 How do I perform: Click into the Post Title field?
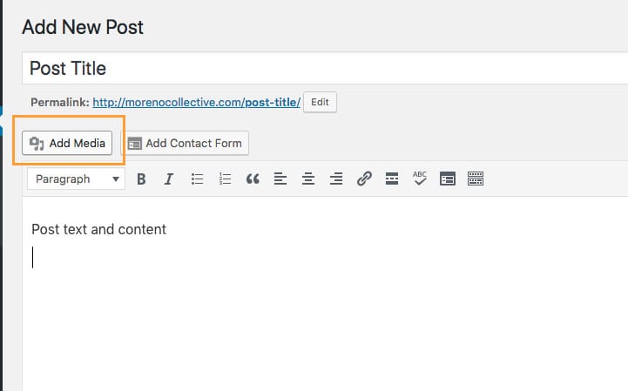(322, 68)
